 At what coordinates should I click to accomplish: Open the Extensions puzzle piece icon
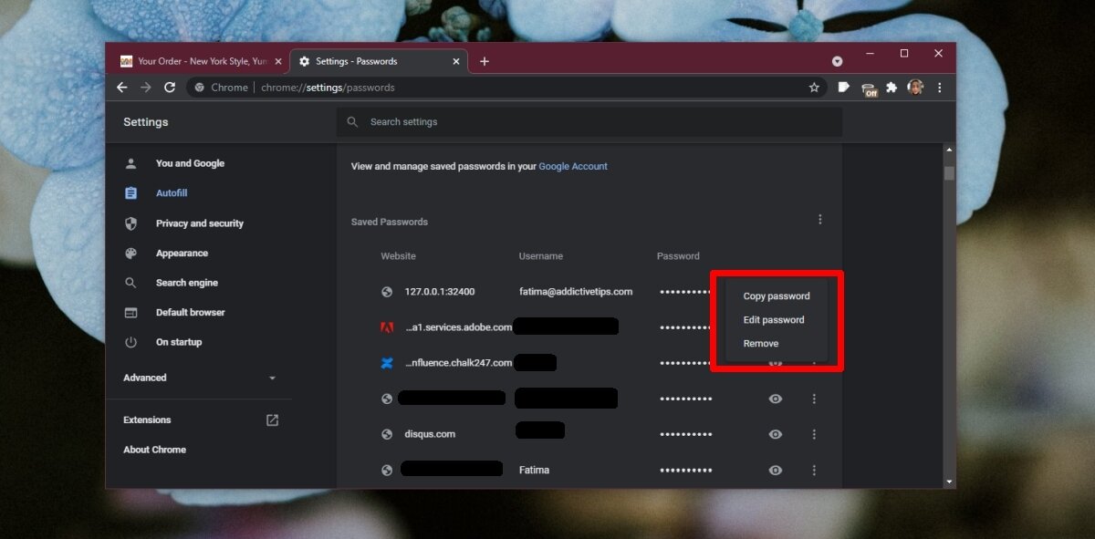pyautogui.click(x=892, y=88)
